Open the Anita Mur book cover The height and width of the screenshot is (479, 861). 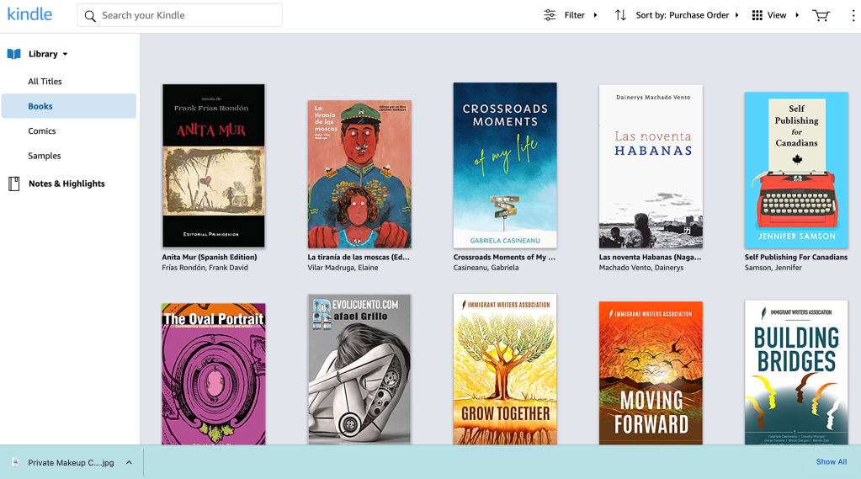213,166
